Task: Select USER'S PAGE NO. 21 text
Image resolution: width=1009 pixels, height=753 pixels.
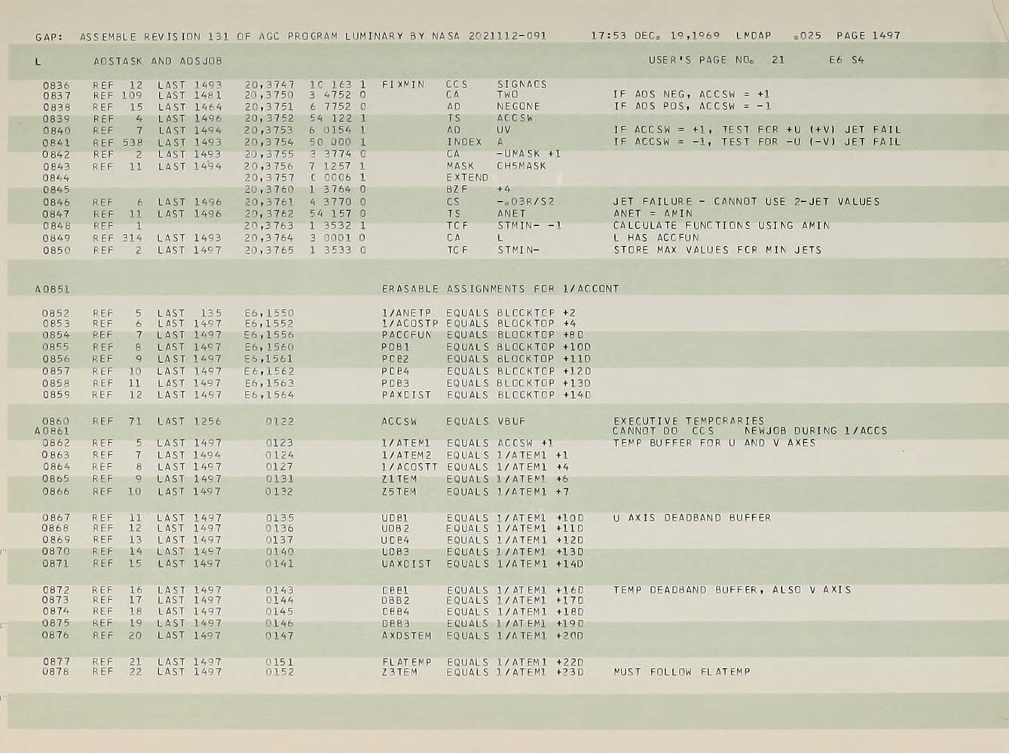Action: click(716, 59)
